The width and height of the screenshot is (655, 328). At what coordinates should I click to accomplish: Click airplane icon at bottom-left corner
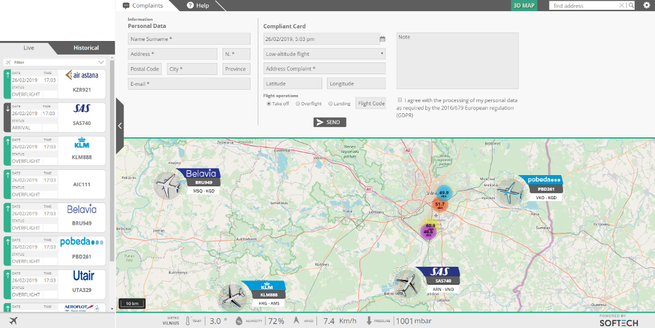(14, 320)
